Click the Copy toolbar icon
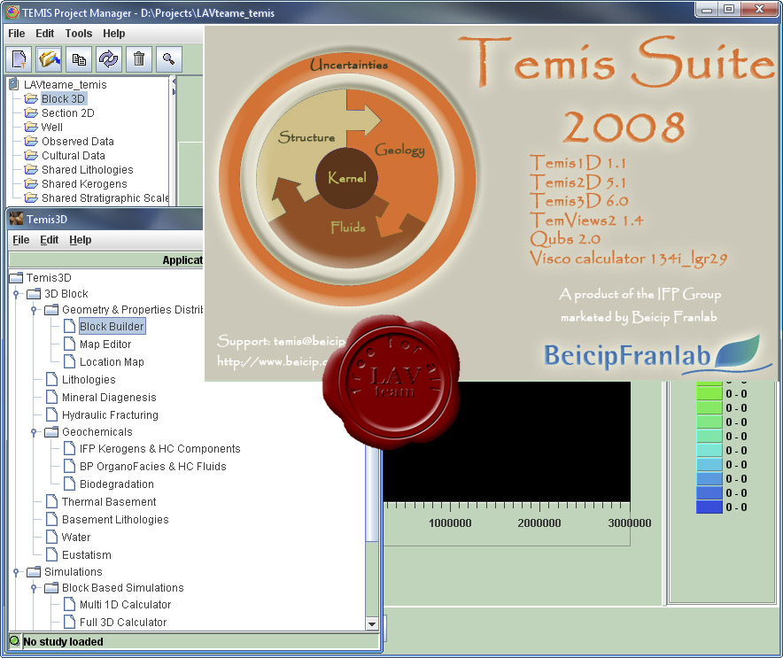 tap(79, 59)
